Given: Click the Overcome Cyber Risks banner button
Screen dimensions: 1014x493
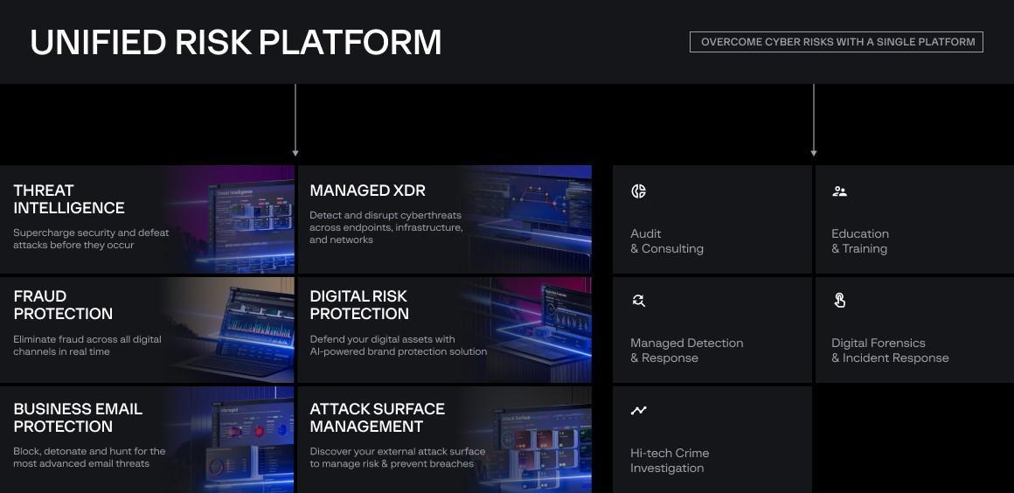Looking at the screenshot, I should point(837,42).
